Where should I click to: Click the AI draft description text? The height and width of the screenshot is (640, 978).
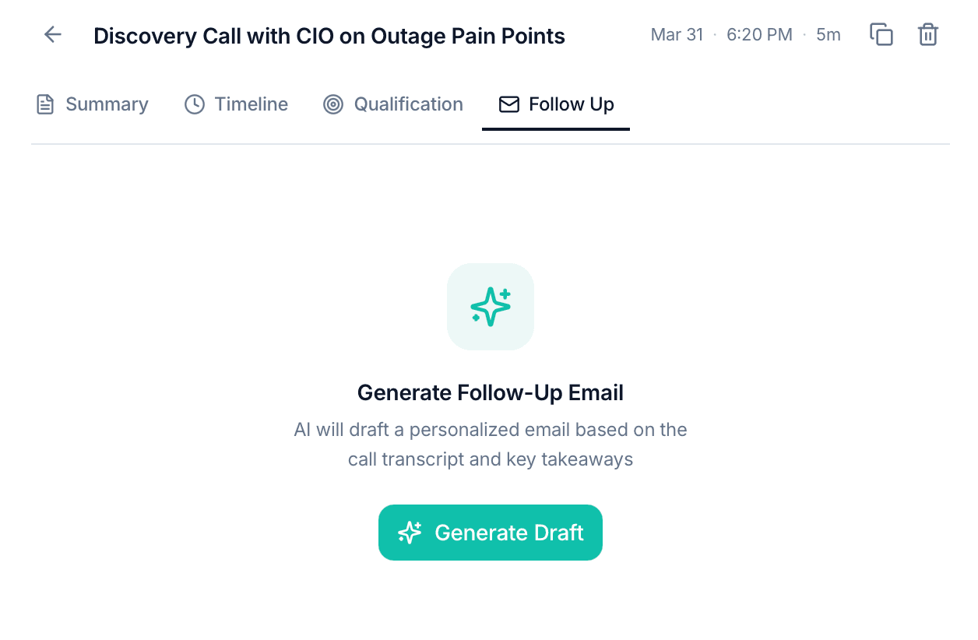point(490,444)
